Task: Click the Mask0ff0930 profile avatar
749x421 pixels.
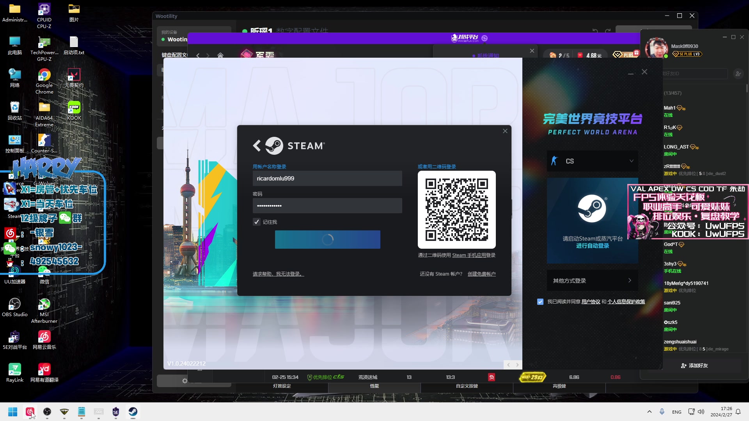Action: click(x=657, y=48)
